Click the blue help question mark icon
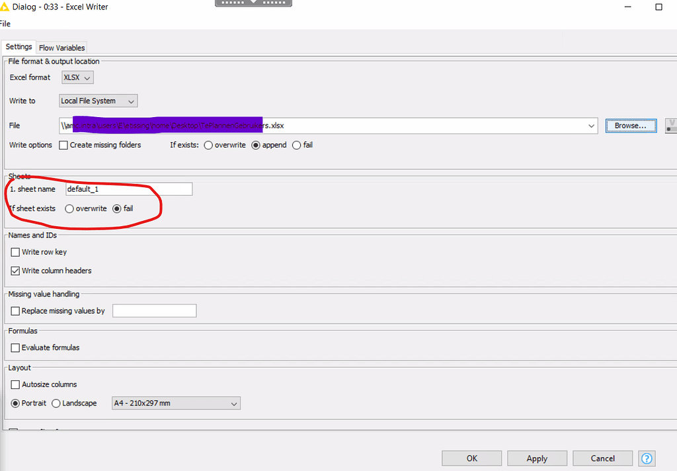The image size is (677, 471). tap(647, 458)
